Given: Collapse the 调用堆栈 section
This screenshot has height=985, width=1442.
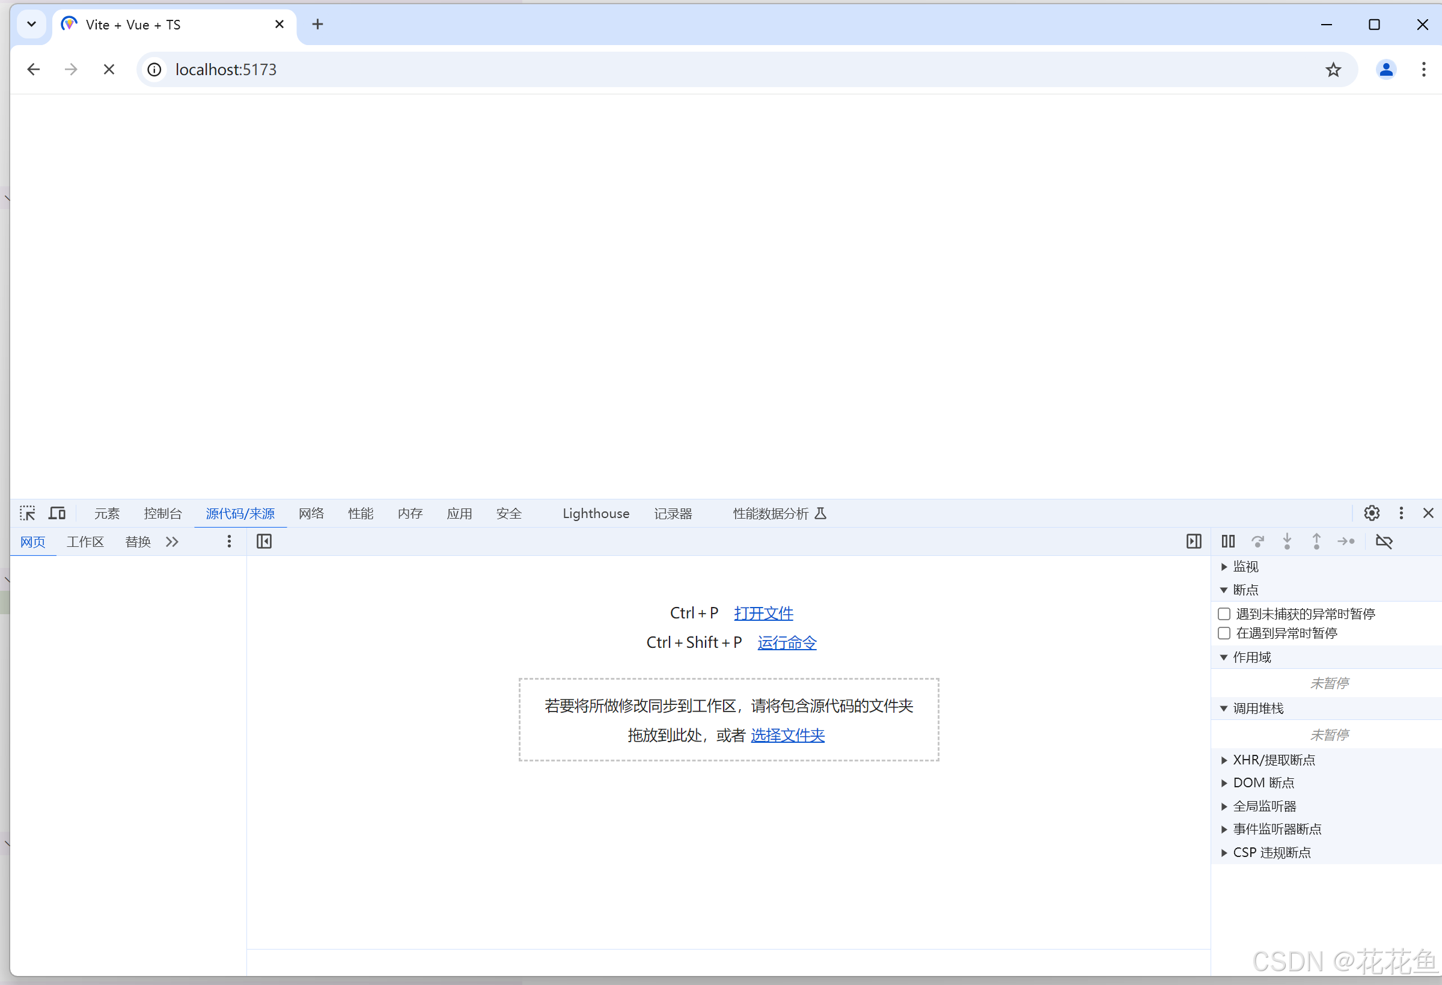Looking at the screenshot, I should tap(1326, 708).
